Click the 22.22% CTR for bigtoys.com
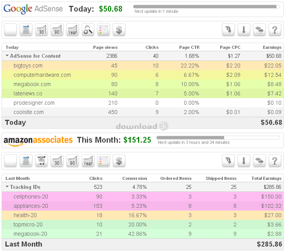285x252 pixels. click(190, 66)
